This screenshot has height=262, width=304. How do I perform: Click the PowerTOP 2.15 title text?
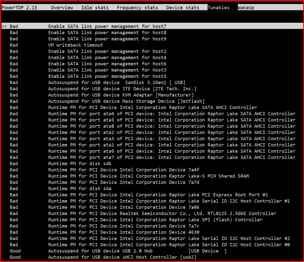tap(19, 8)
